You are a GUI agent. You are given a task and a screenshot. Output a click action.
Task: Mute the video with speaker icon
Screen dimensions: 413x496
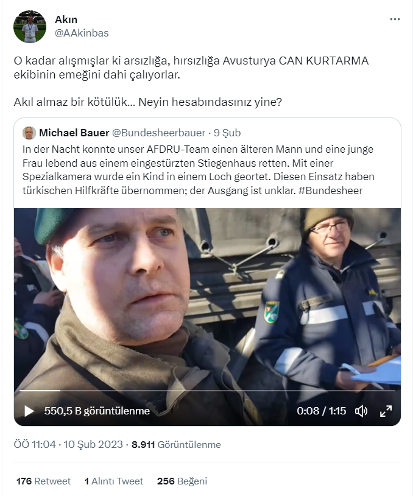pyautogui.click(x=361, y=411)
